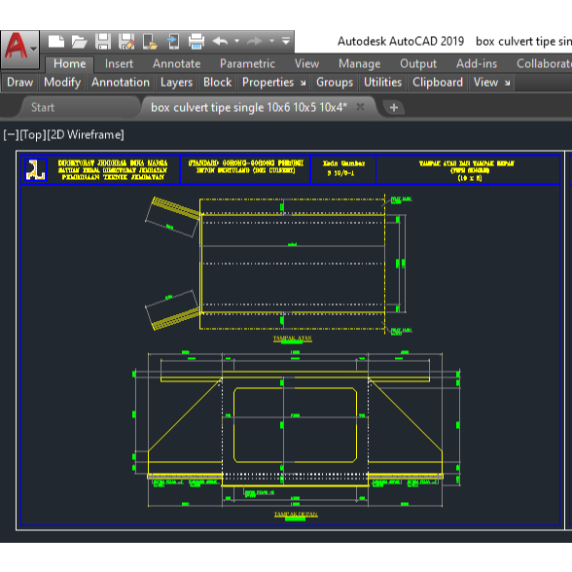Viewport: 572px width, 572px height.
Task: Click the TAMPAK ATAS drawing label
Action: [x=292, y=339]
